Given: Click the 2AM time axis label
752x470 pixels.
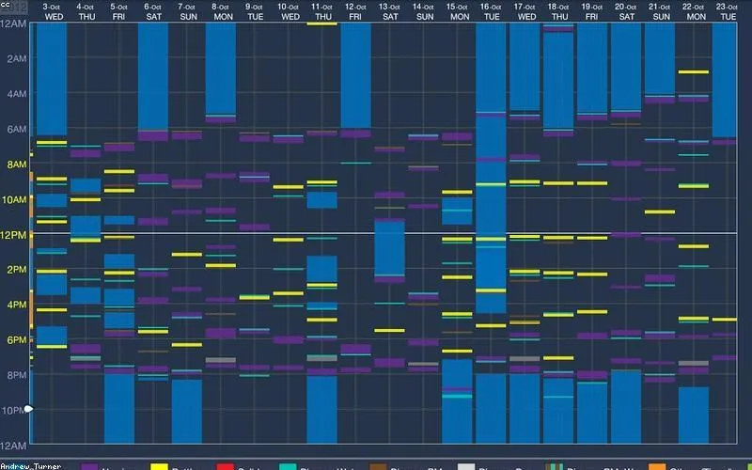Looking at the screenshot, I should 17,58.
